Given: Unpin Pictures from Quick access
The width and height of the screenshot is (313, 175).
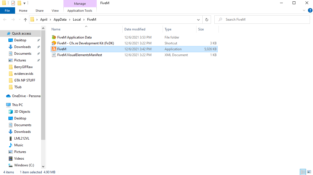Looking at the screenshot, I should (x=38, y=60).
